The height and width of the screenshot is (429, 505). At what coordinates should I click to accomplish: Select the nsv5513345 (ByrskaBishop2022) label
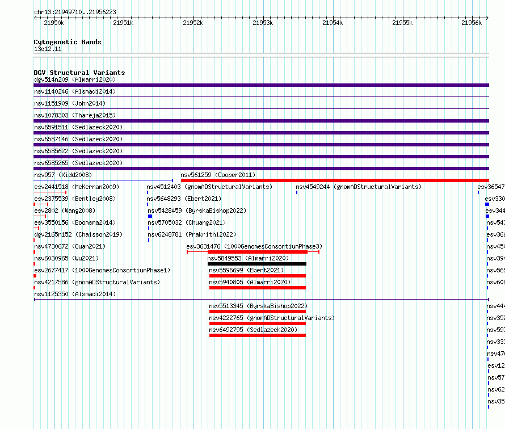pyautogui.click(x=258, y=306)
